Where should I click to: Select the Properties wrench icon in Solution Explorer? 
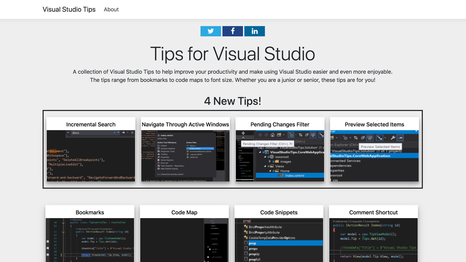pos(393,138)
